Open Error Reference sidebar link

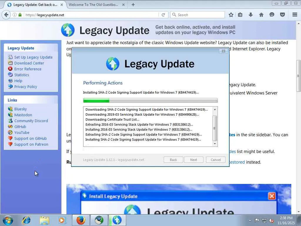pos(28,69)
